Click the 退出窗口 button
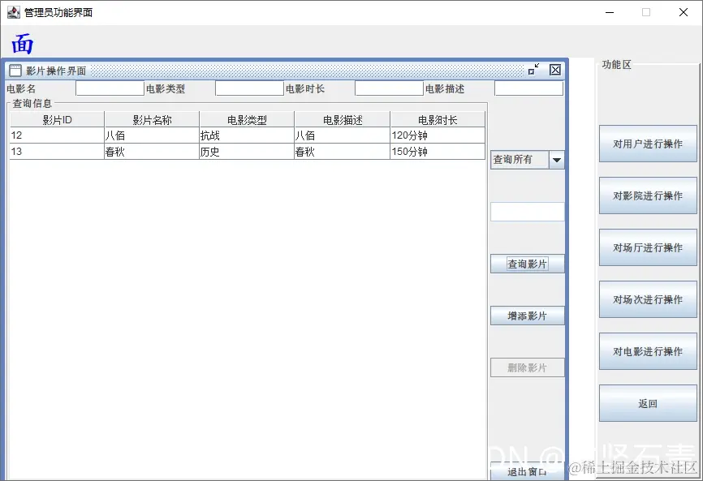This screenshot has height=481, width=703. 528,471
